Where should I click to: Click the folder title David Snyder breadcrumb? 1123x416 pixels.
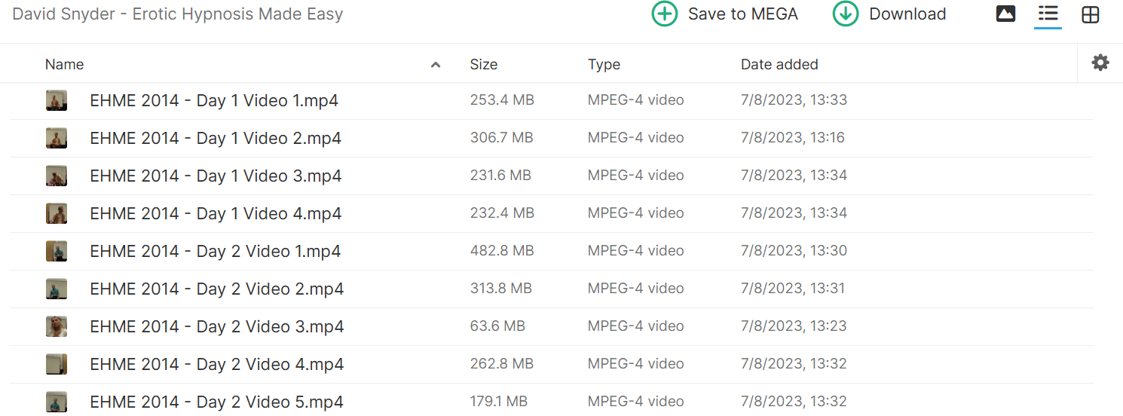click(178, 14)
